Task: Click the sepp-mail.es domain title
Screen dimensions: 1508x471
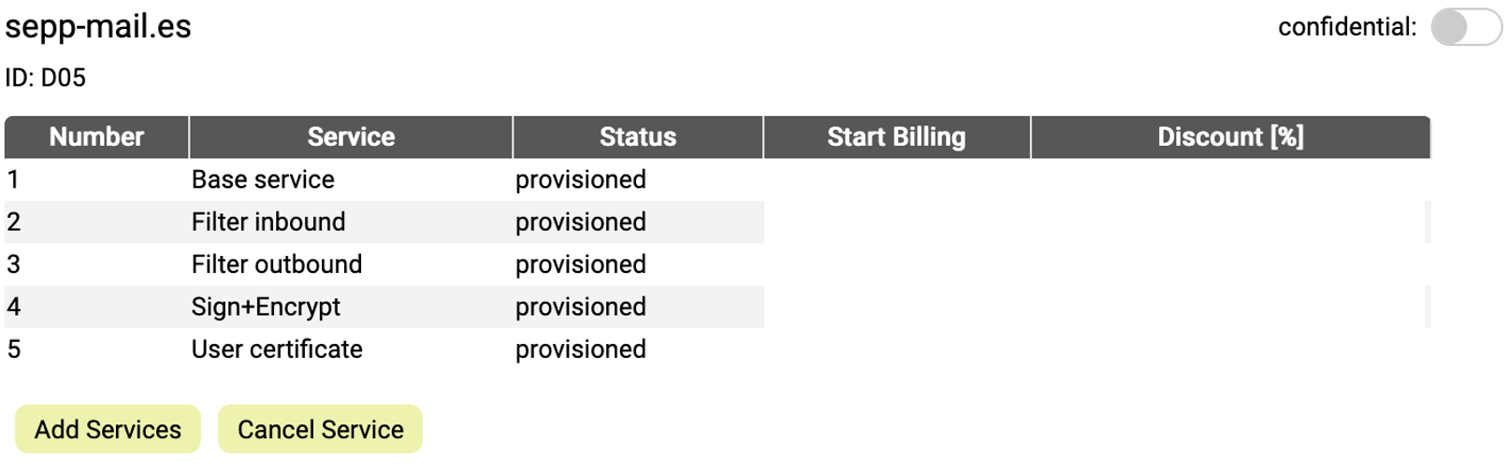Action: pyautogui.click(x=98, y=27)
